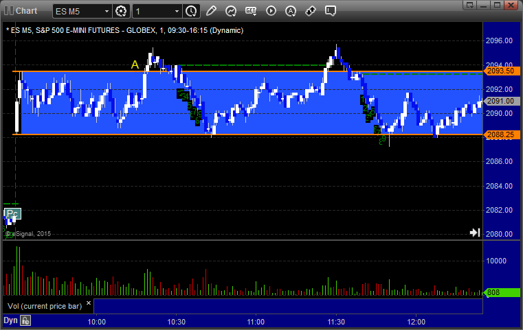
Task: Click the Dyn label
Action: pyautogui.click(x=10, y=320)
